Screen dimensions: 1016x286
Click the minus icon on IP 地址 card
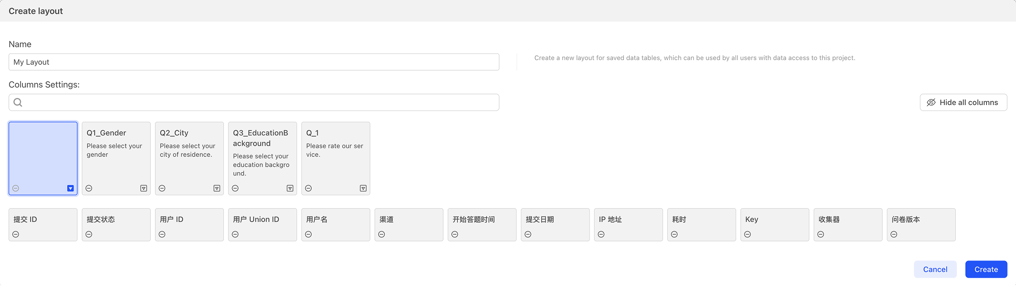click(601, 235)
